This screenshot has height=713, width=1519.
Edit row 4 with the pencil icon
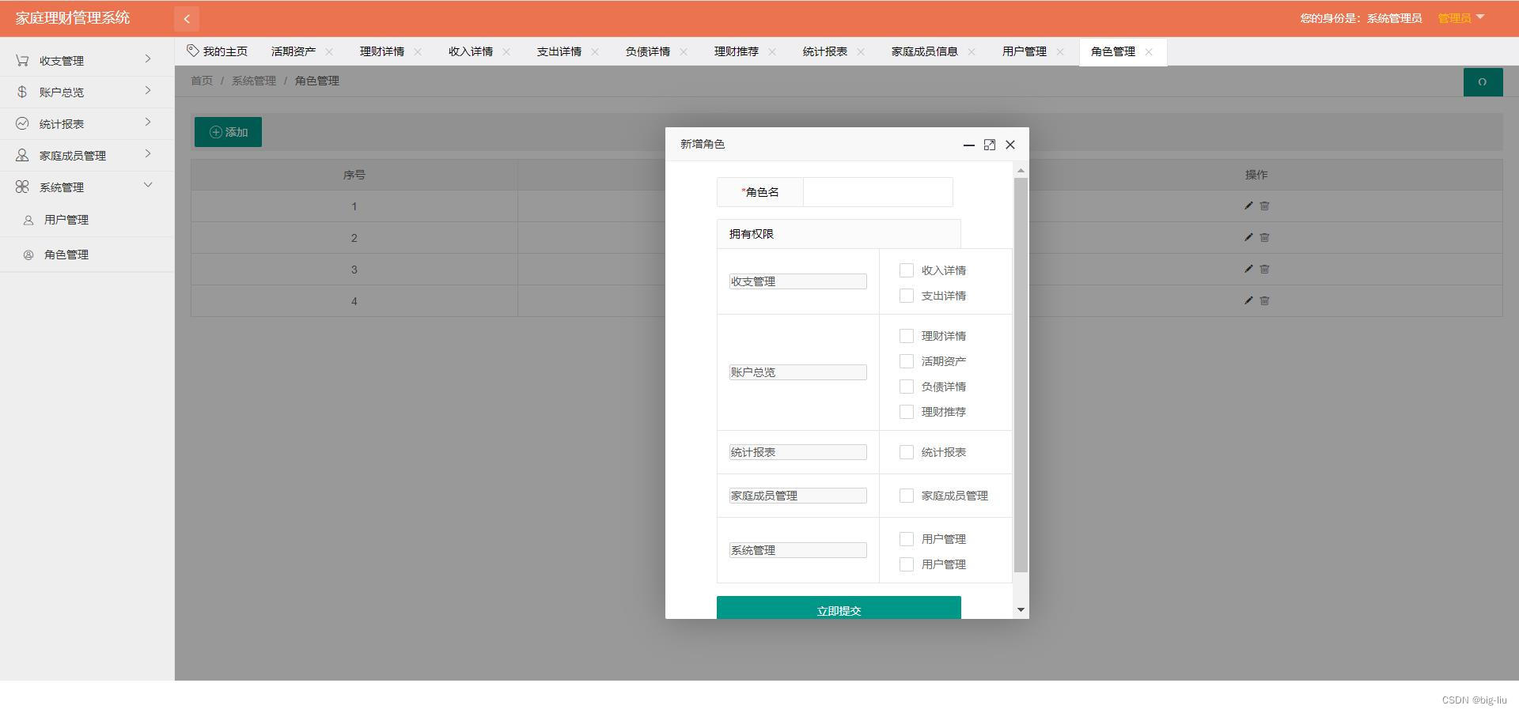pos(1248,300)
